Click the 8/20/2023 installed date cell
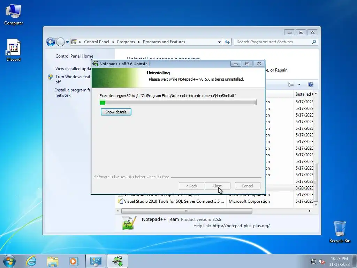 (304, 188)
